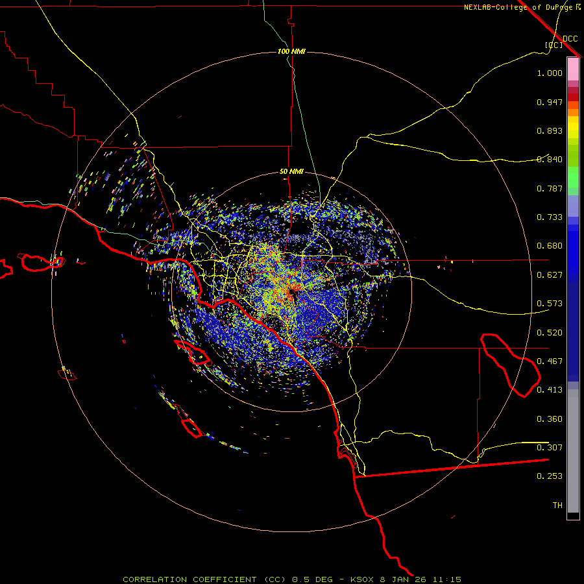Click the [CC] label above the color bar
This screenshot has height=584, width=584.
[x=554, y=45]
